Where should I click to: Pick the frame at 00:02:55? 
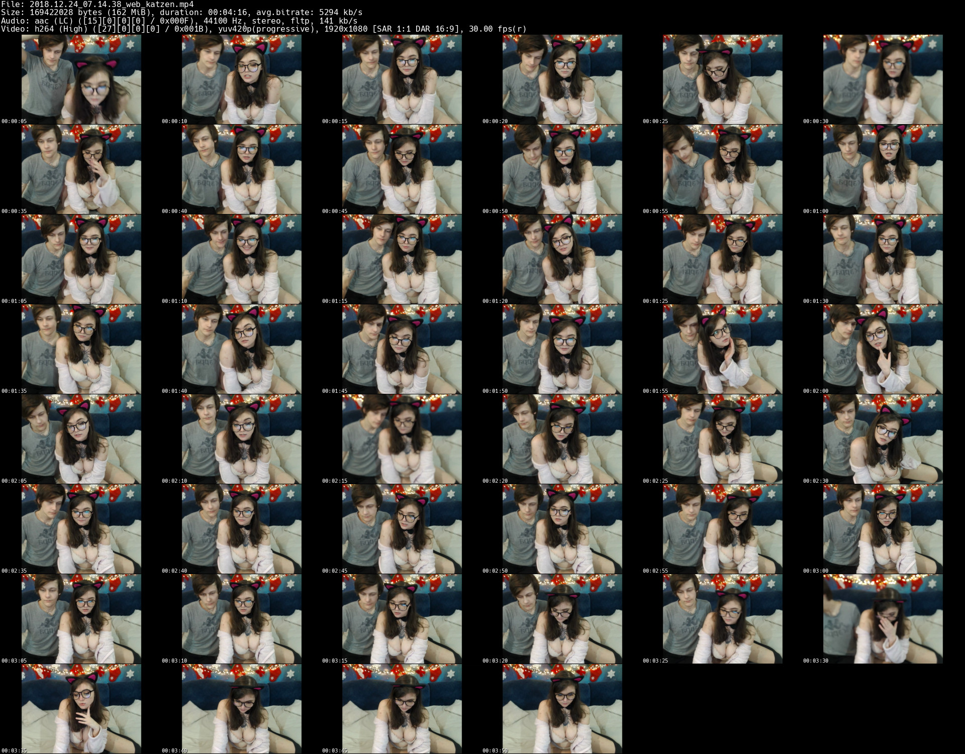point(722,529)
